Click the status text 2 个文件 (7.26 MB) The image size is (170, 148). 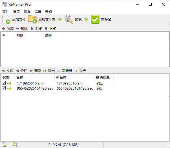[x=63, y=145]
